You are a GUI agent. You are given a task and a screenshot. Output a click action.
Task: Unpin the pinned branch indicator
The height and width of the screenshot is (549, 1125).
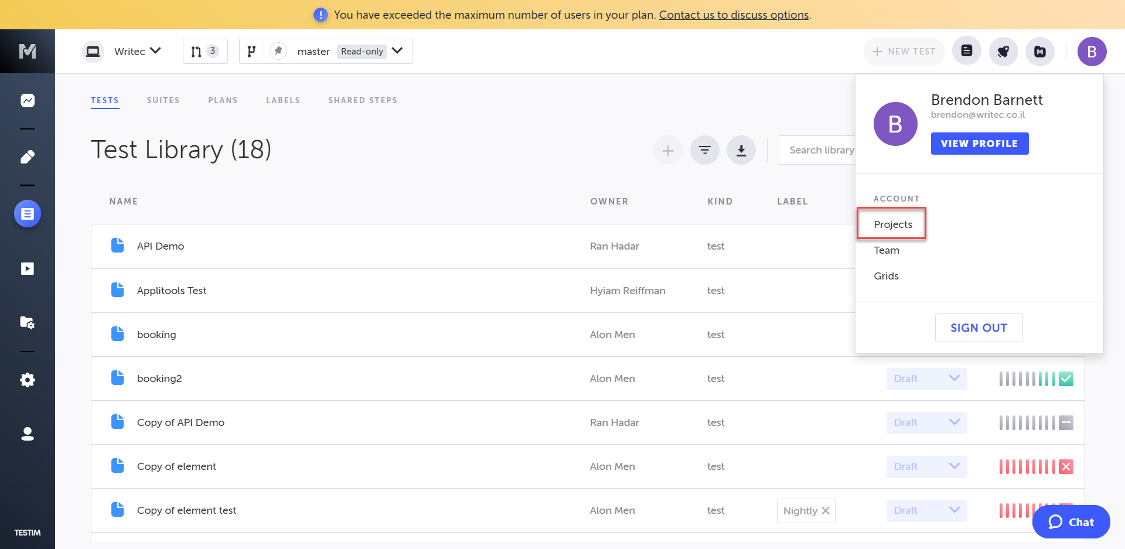pyautogui.click(x=278, y=51)
